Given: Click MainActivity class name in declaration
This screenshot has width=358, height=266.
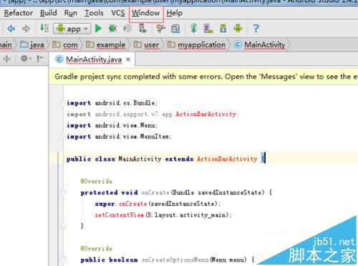Looking at the screenshot, I should pos(140,158).
